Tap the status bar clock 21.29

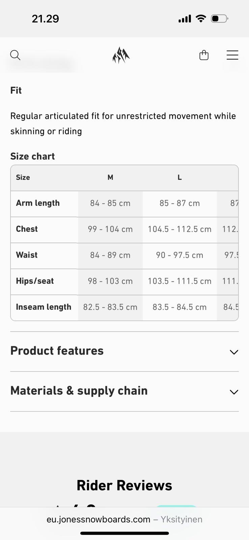tap(45, 19)
